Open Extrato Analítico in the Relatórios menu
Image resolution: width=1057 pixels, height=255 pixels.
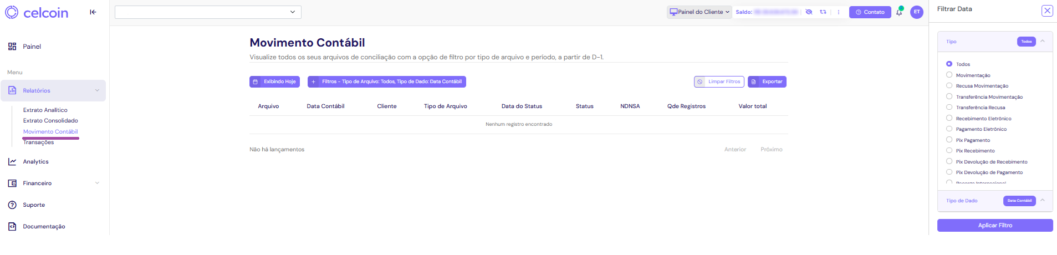[x=45, y=110]
